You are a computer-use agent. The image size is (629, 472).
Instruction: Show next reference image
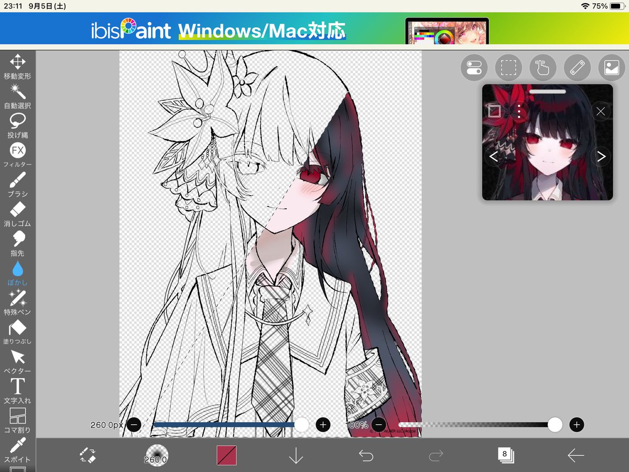(x=601, y=156)
